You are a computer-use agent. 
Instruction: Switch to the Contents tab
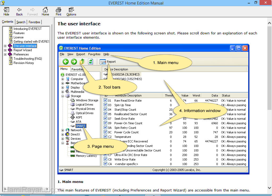tap(7, 22)
